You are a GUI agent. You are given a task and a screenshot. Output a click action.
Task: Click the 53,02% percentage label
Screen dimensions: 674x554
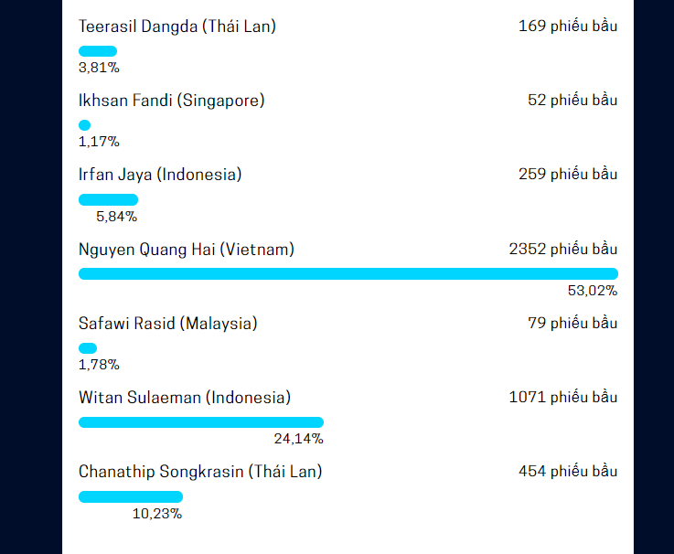tap(593, 291)
